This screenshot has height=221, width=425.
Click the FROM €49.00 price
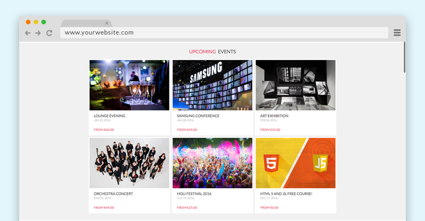click(104, 207)
